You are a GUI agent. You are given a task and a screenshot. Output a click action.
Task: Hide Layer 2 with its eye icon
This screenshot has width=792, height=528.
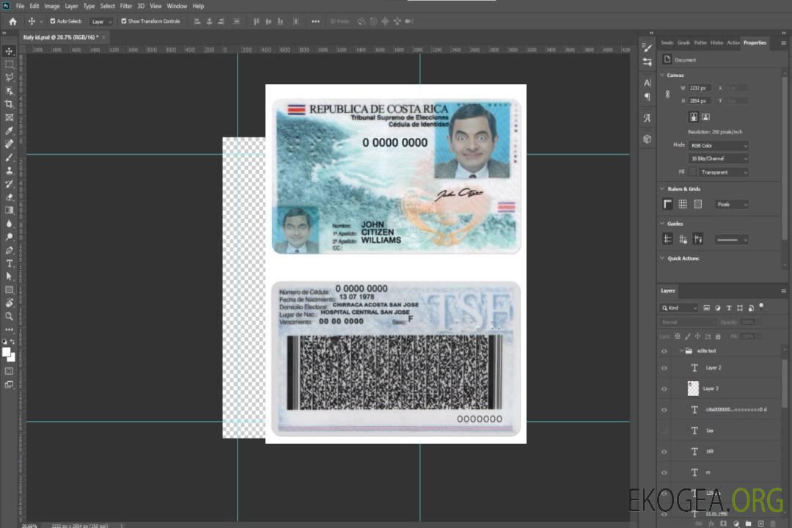click(x=664, y=368)
